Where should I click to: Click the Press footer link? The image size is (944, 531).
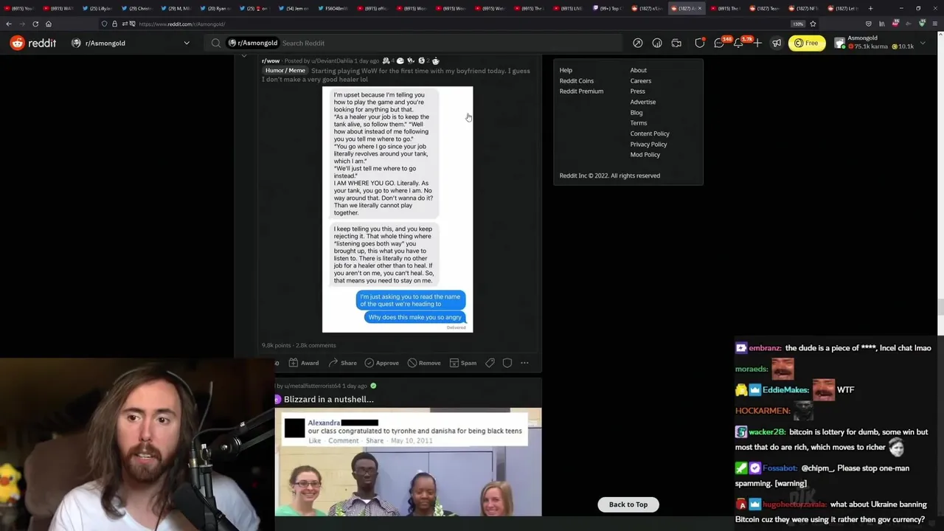(x=638, y=91)
